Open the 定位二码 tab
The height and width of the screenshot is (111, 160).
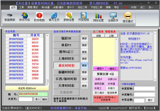pos(82,7)
